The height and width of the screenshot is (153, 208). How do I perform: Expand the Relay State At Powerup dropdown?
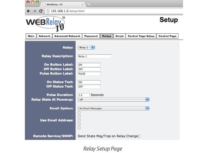pos(114,100)
